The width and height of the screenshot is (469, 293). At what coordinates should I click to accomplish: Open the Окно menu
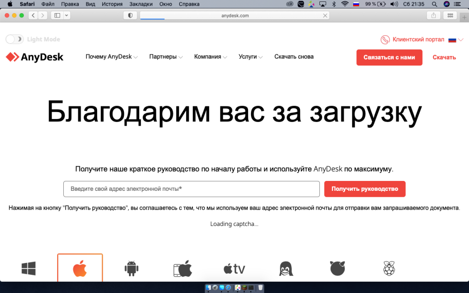pyautogui.click(x=166, y=4)
